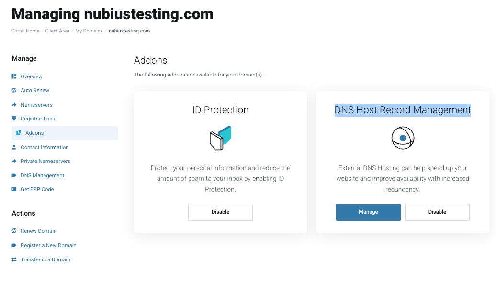Click the Transfer in a Domain arrows icon
The height and width of the screenshot is (281, 496).
14,259
